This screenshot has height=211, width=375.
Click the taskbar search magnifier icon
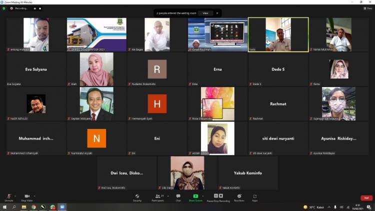(x=14, y=207)
